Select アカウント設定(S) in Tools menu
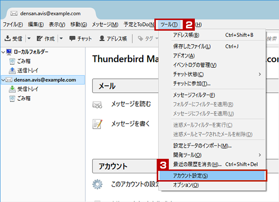This screenshot has width=279, height=202. (x=212, y=176)
